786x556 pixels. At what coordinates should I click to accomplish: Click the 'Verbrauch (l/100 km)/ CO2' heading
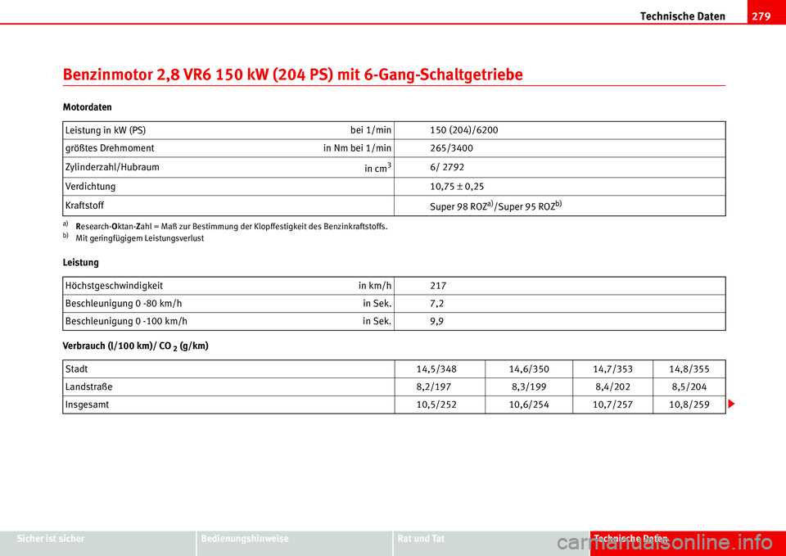[x=136, y=346]
